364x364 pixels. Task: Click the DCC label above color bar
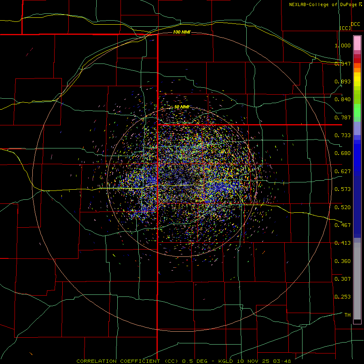click(355, 24)
